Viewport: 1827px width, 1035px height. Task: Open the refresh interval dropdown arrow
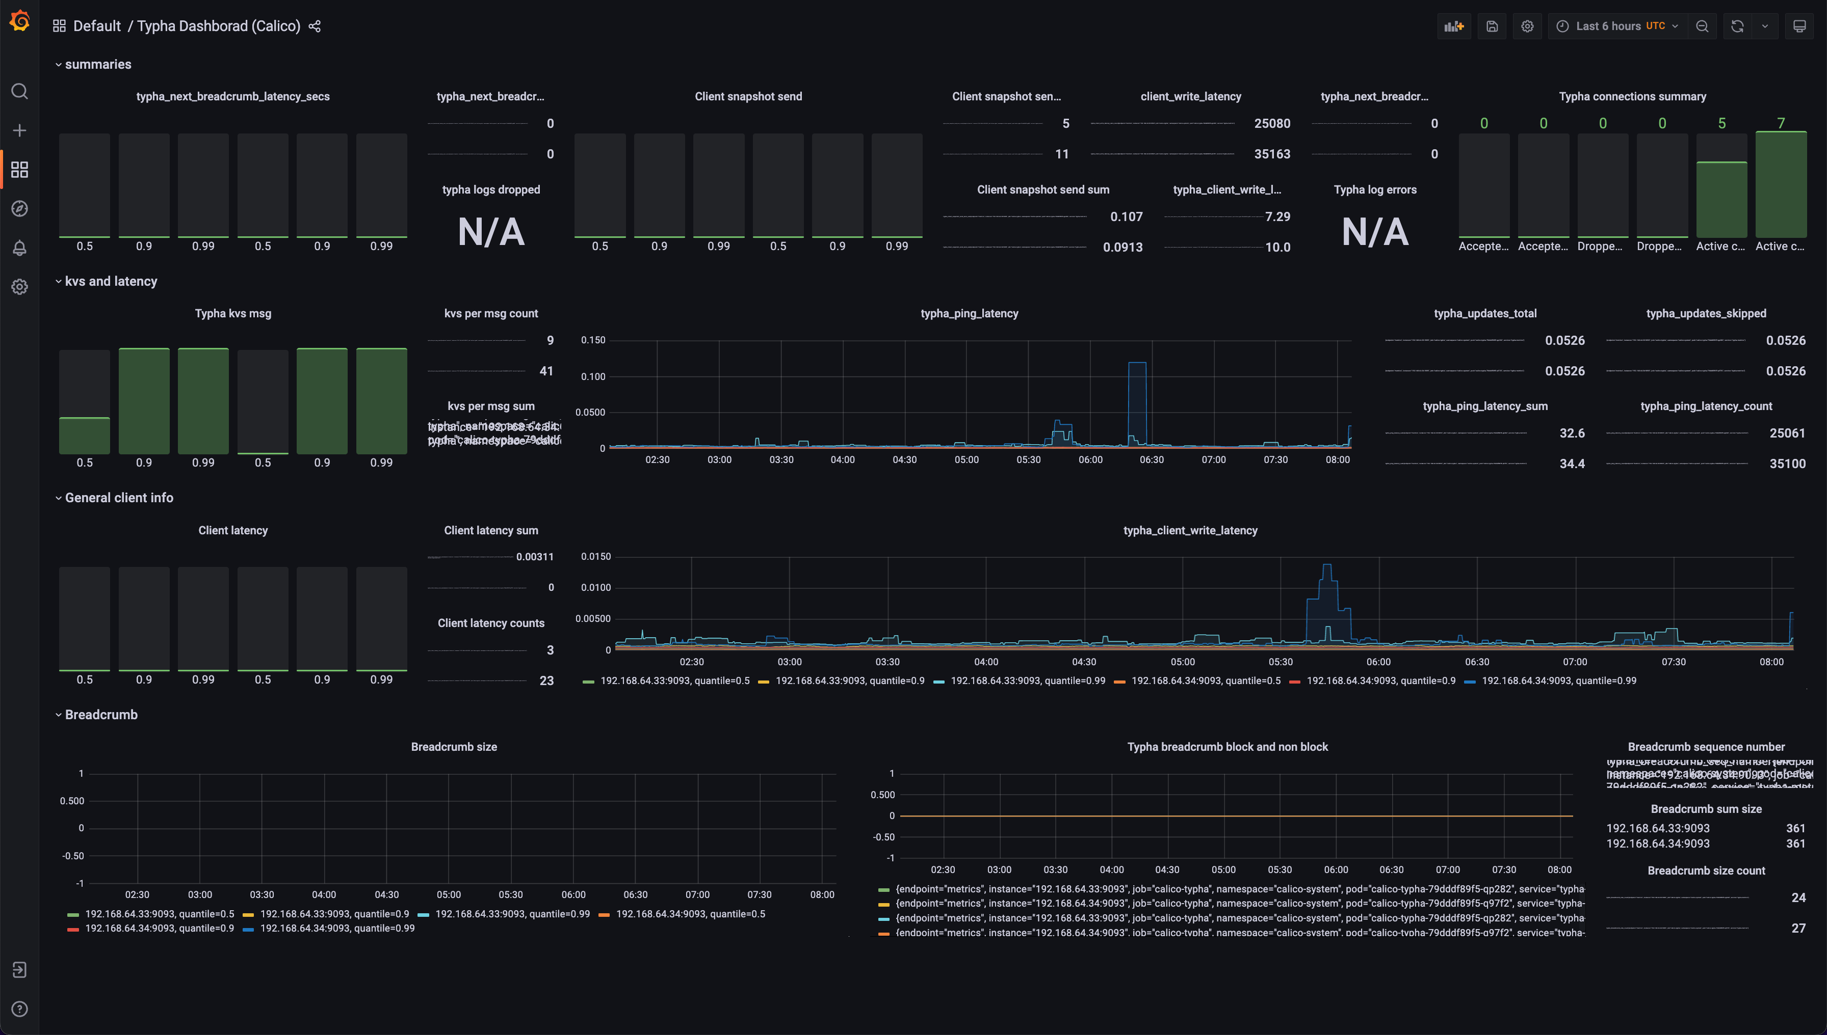(1764, 26)
